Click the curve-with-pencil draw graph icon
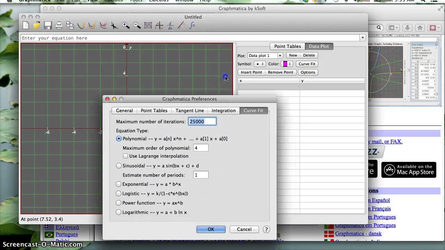445x250 pixels. click(81, 25)
